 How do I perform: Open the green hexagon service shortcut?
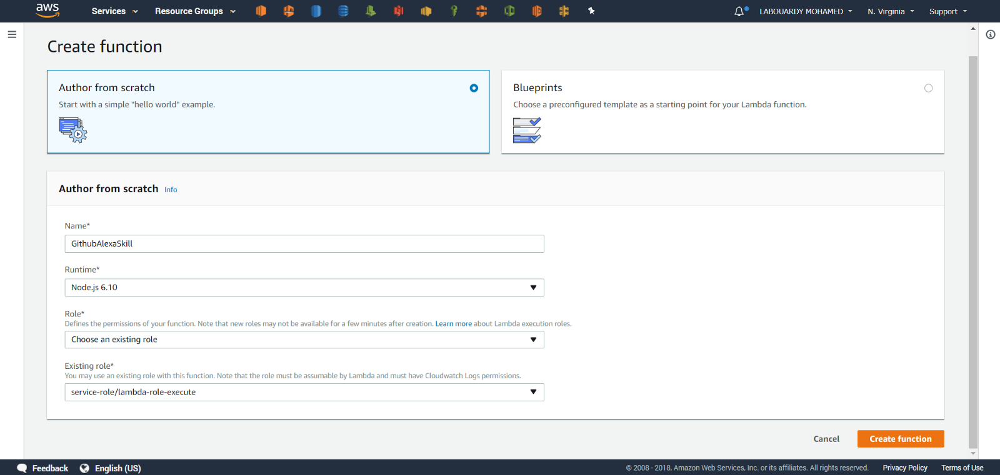509,11
